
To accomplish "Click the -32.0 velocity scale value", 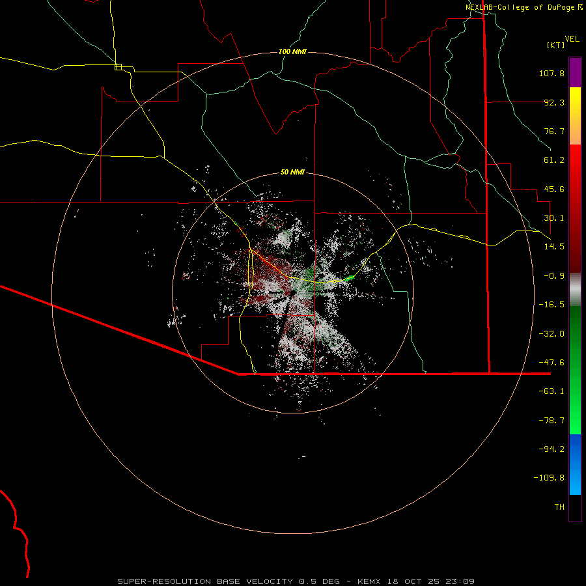I will click(551, 334).
